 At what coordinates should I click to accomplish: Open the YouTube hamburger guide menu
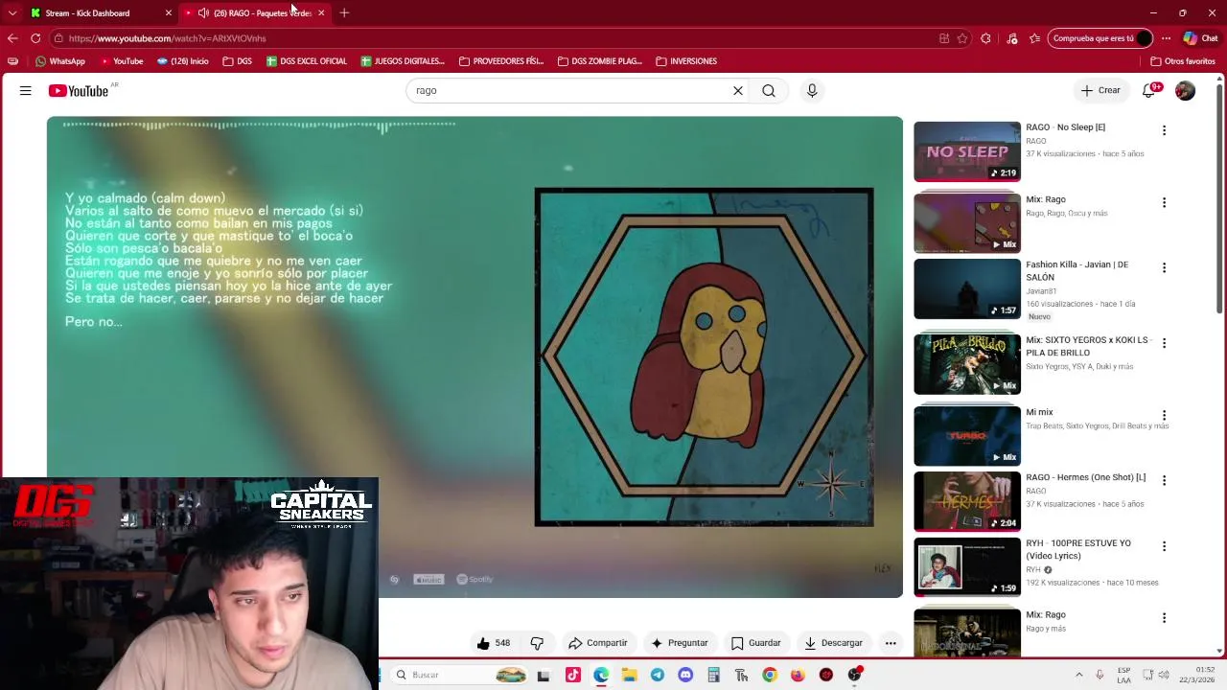[26, 90]
